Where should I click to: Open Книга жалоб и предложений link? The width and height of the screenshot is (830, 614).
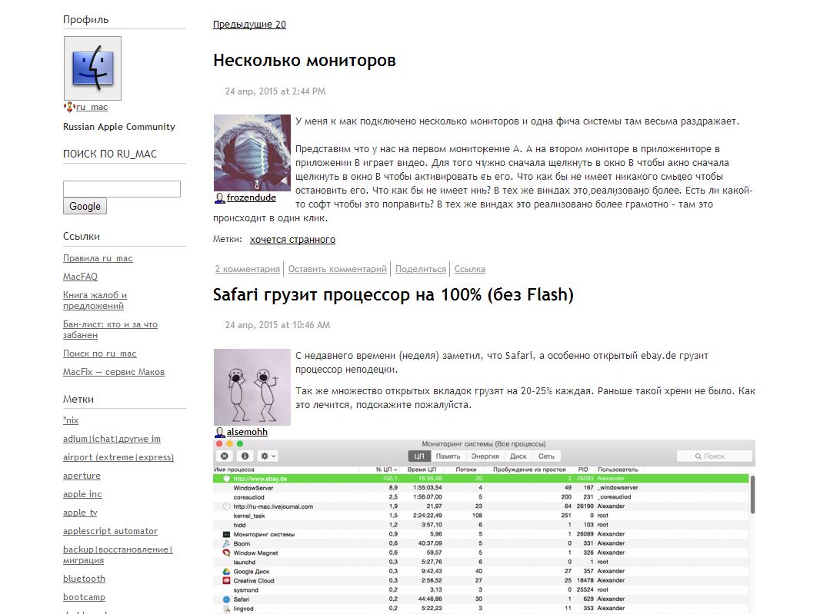point(95,300)
